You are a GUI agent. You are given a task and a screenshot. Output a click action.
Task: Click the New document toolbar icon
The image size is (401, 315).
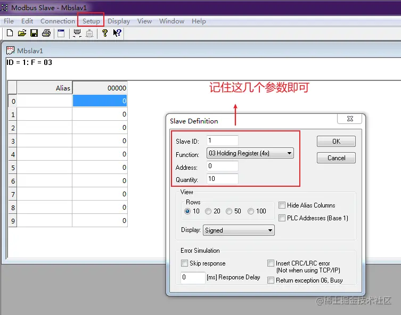click(x=10, y=33)
